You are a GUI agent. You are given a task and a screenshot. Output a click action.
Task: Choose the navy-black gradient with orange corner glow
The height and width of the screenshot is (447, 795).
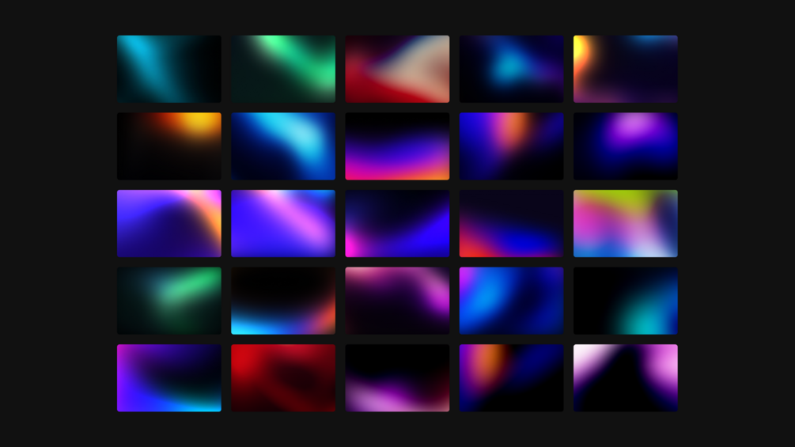511,378
